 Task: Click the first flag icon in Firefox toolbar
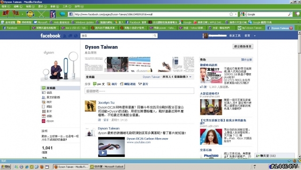6,14
